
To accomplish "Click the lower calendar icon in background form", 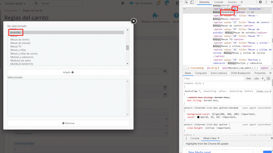I will tap(165, 95).
